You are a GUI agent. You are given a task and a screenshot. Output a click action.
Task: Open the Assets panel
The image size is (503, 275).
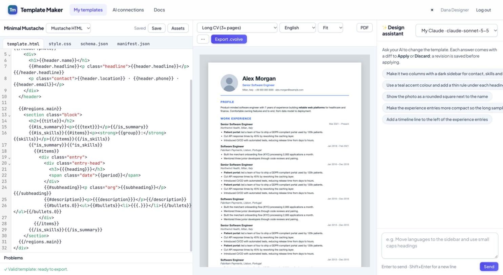pos(178,28)
